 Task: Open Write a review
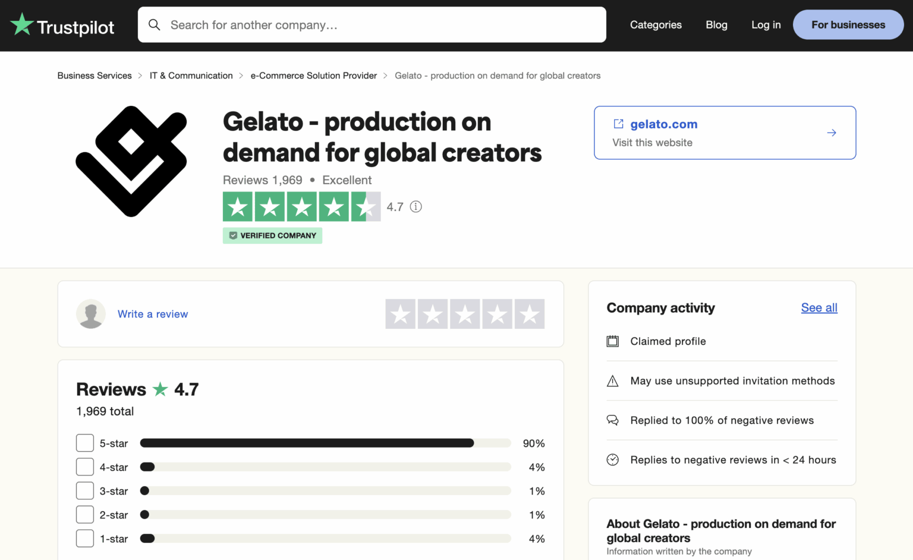(x=153, y=314)
